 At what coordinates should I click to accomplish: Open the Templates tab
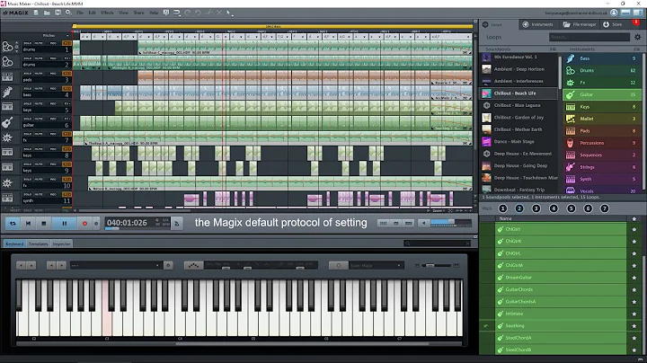pyautogui.click(x=39, y=243)
